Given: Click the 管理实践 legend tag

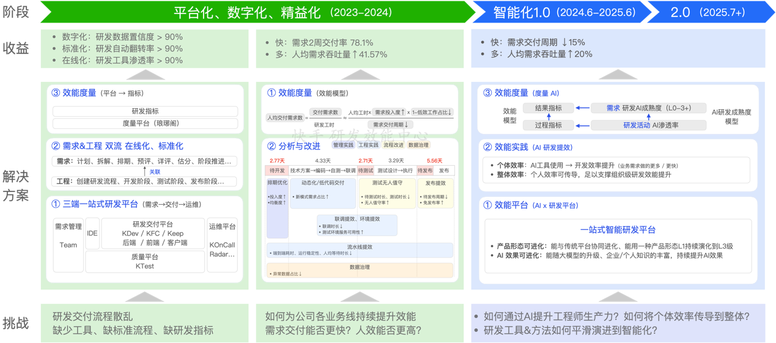Looking at the screenshot, I should tap(343, 146).
